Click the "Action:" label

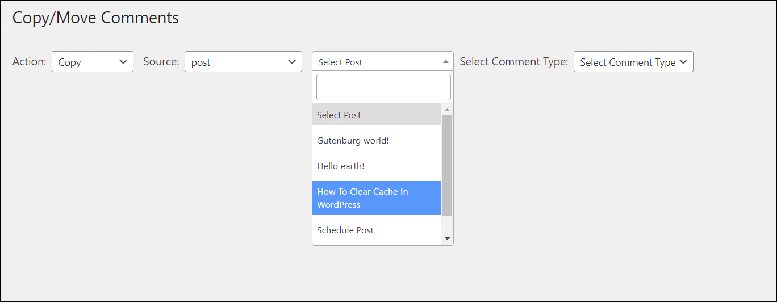(30, 61)
